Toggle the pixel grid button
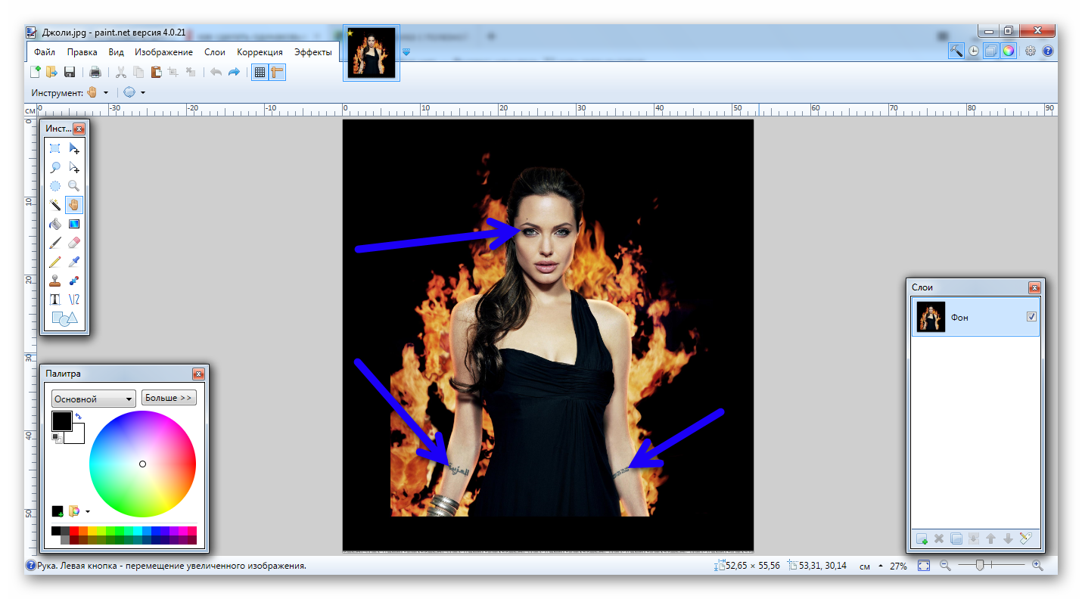 (260, 73)
